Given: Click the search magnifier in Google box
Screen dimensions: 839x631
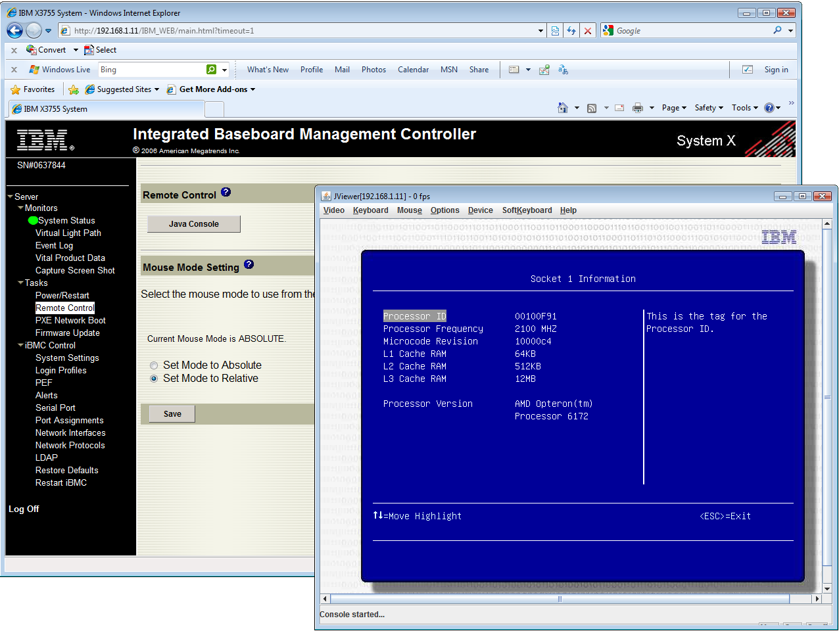Looking at the screenshot, I should click(777, 30).
